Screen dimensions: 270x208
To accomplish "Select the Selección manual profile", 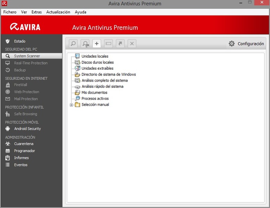I will [95, 104].
